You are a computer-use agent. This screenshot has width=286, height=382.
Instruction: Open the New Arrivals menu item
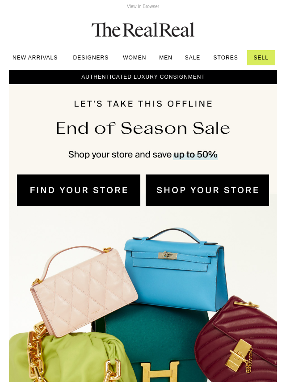(x=35, y=58)
